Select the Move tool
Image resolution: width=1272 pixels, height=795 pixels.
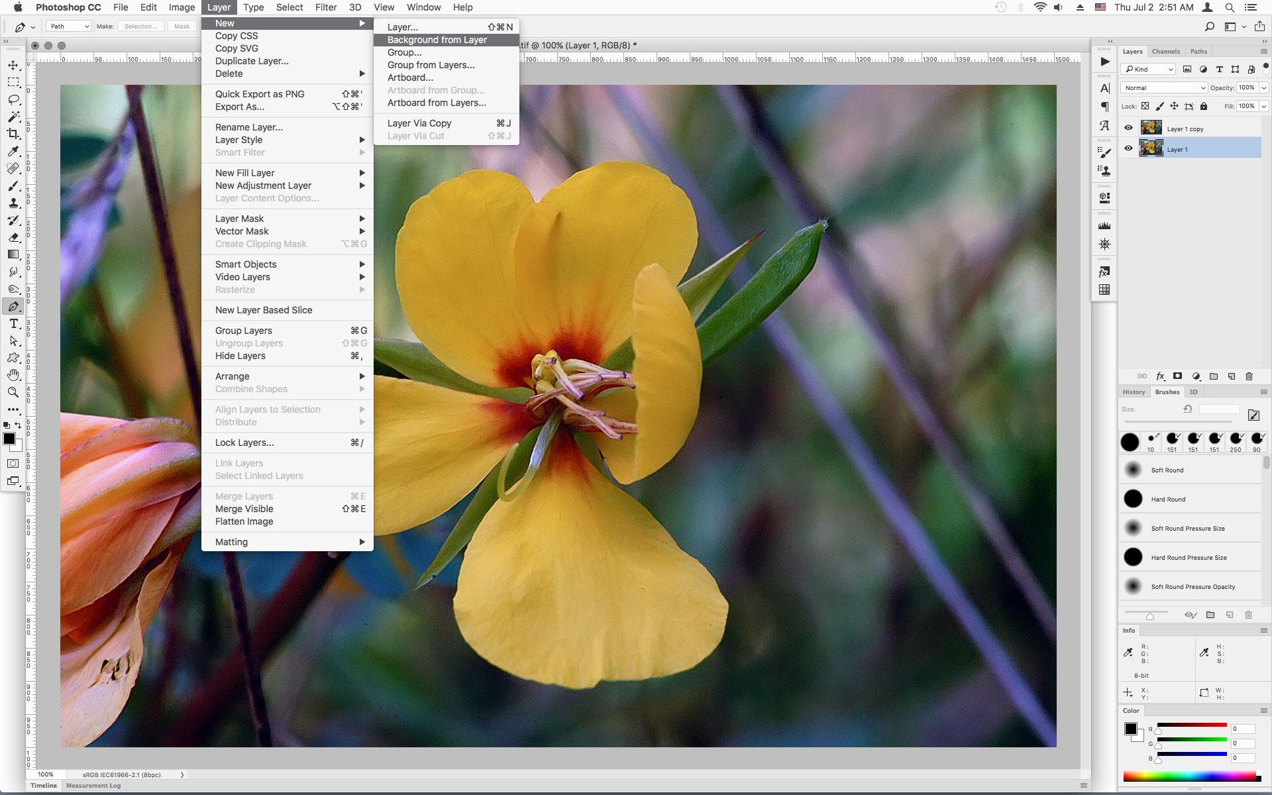click(x=13, y=65)
